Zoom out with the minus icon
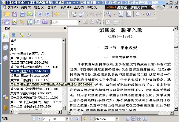The height and width of the screenshot is (122, 179). click(x=138, y=14)
